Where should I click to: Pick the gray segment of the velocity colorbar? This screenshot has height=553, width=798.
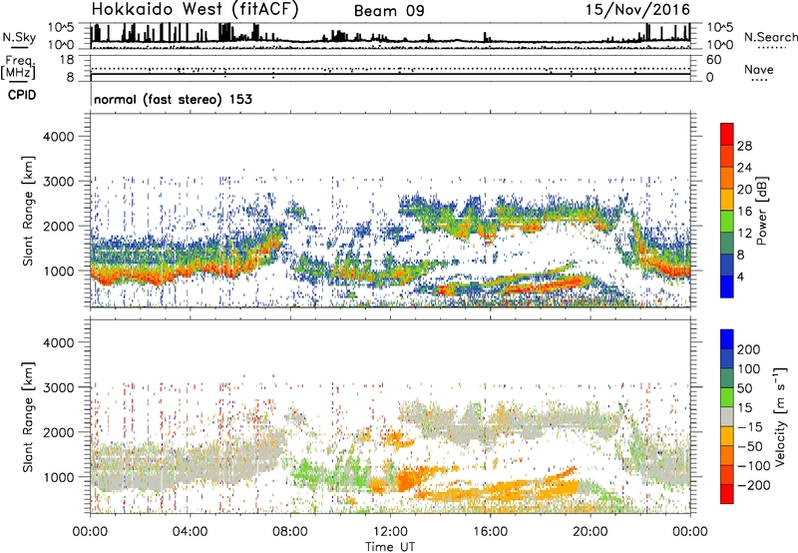(727, 417)
